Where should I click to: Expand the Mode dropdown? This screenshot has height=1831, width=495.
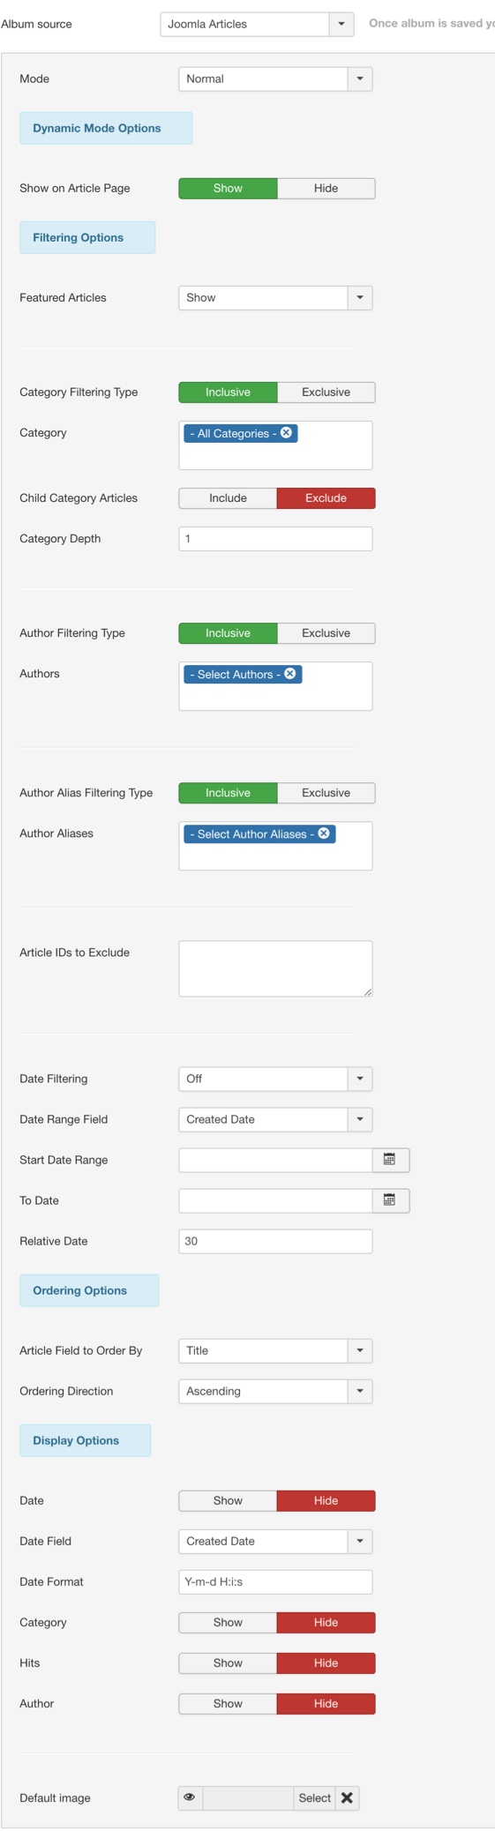(275, 78)
